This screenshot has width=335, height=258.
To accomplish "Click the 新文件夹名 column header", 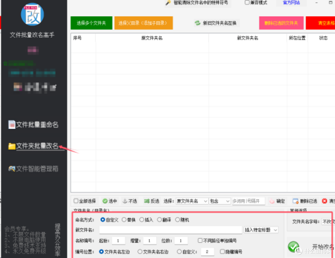I will (x=248, y=38).
